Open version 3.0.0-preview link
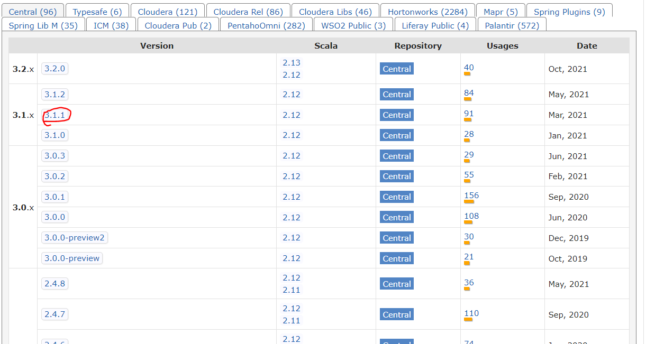 72,258
